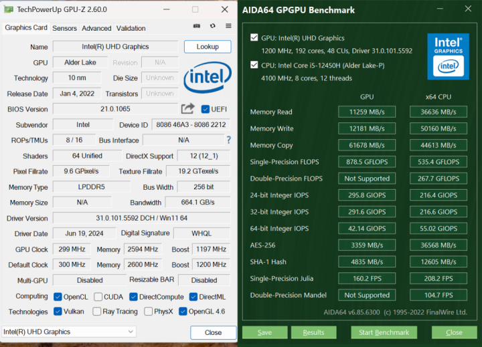Toggle the CUDA checkbox
Viewport: 482px width, 347px height.
(x=98, y=297)
